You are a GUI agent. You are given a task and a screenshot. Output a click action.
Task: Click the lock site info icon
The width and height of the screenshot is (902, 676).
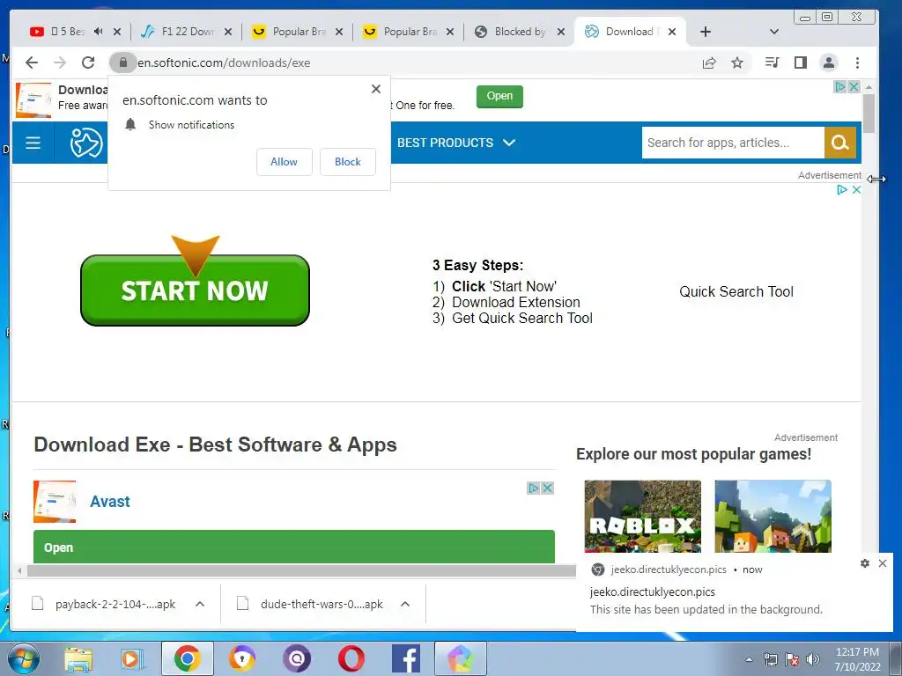coord(122,62)
